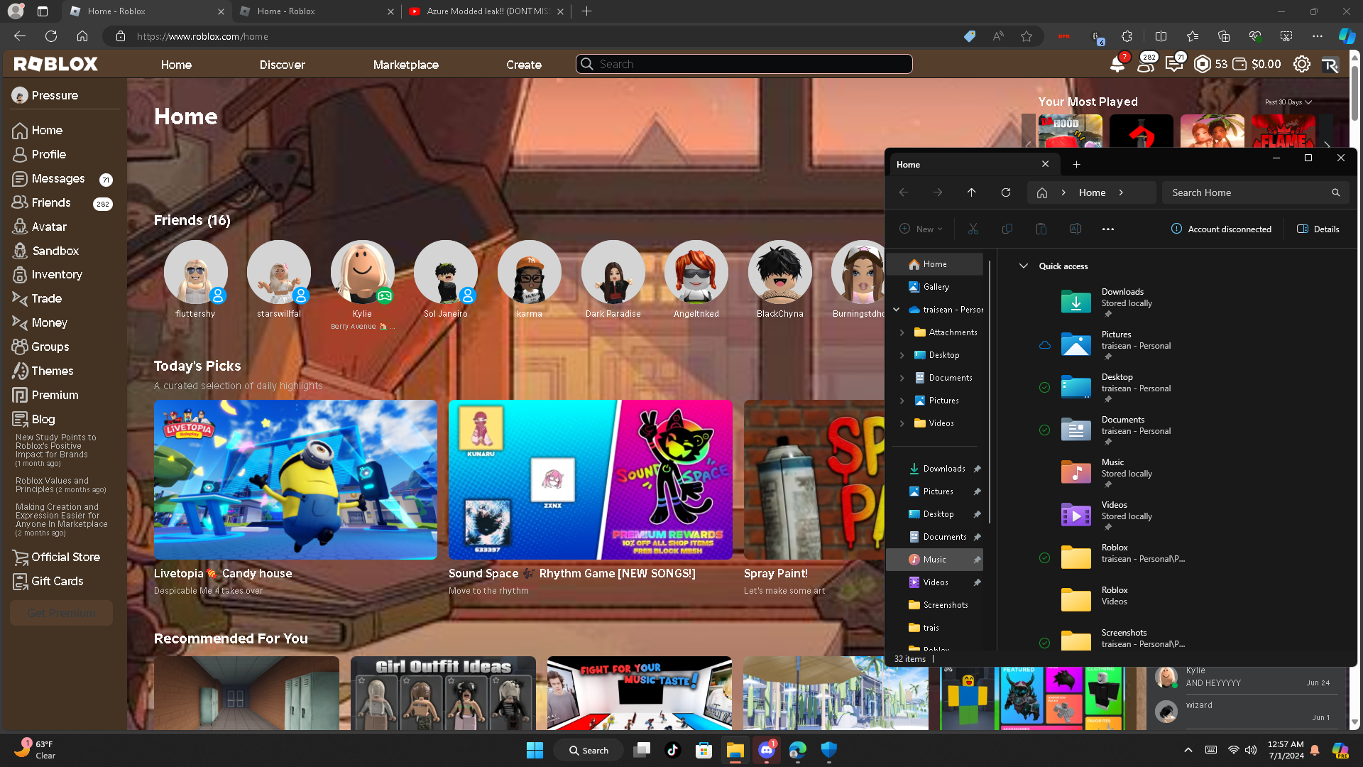Viewport: 1363px width, 767px height.
Task: Click the browser address bar URL
Action: (x=202, y=36)
